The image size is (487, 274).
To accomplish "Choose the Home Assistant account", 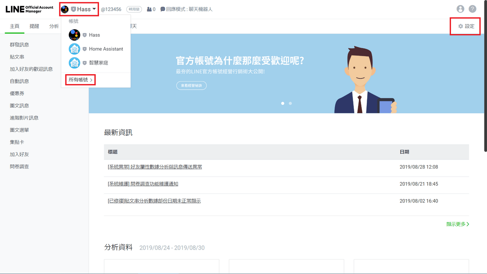I will tap(96, 49).
